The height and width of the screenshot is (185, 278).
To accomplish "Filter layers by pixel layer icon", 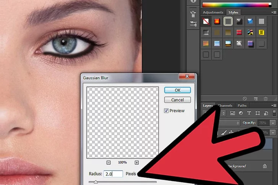I will coord(233,113).
